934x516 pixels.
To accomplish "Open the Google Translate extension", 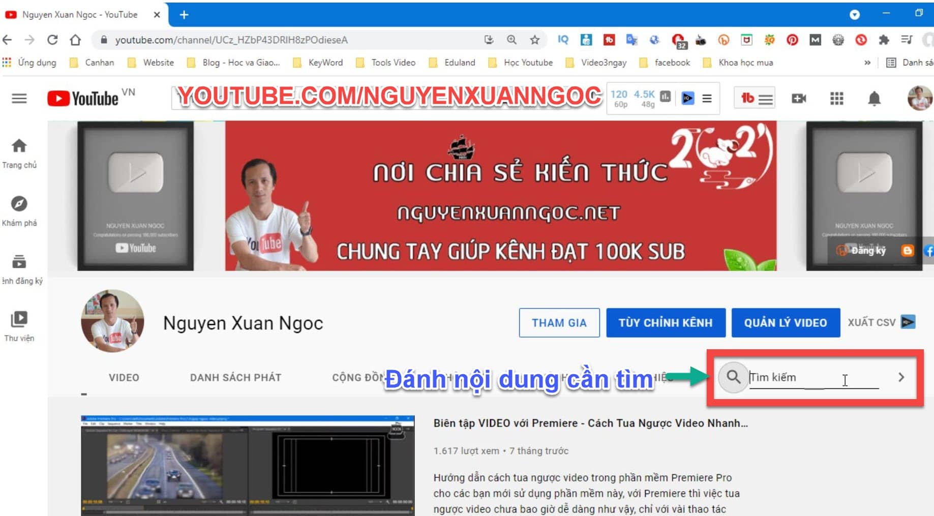I will [631, 40].
